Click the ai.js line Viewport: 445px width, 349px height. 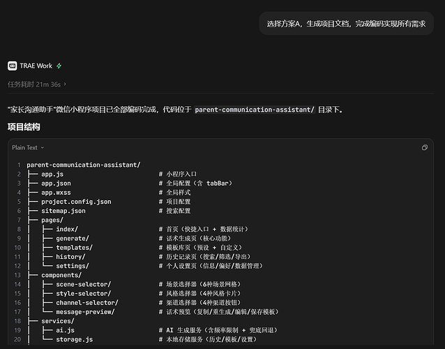click(65, 330)
